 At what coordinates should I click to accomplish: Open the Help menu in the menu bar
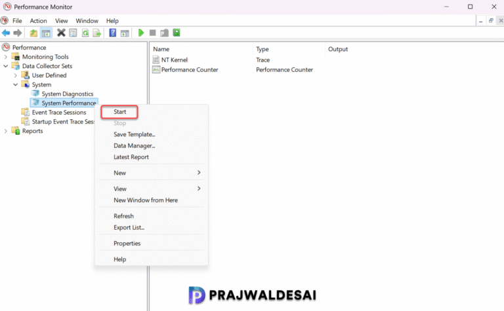click(x=112, y=21)
